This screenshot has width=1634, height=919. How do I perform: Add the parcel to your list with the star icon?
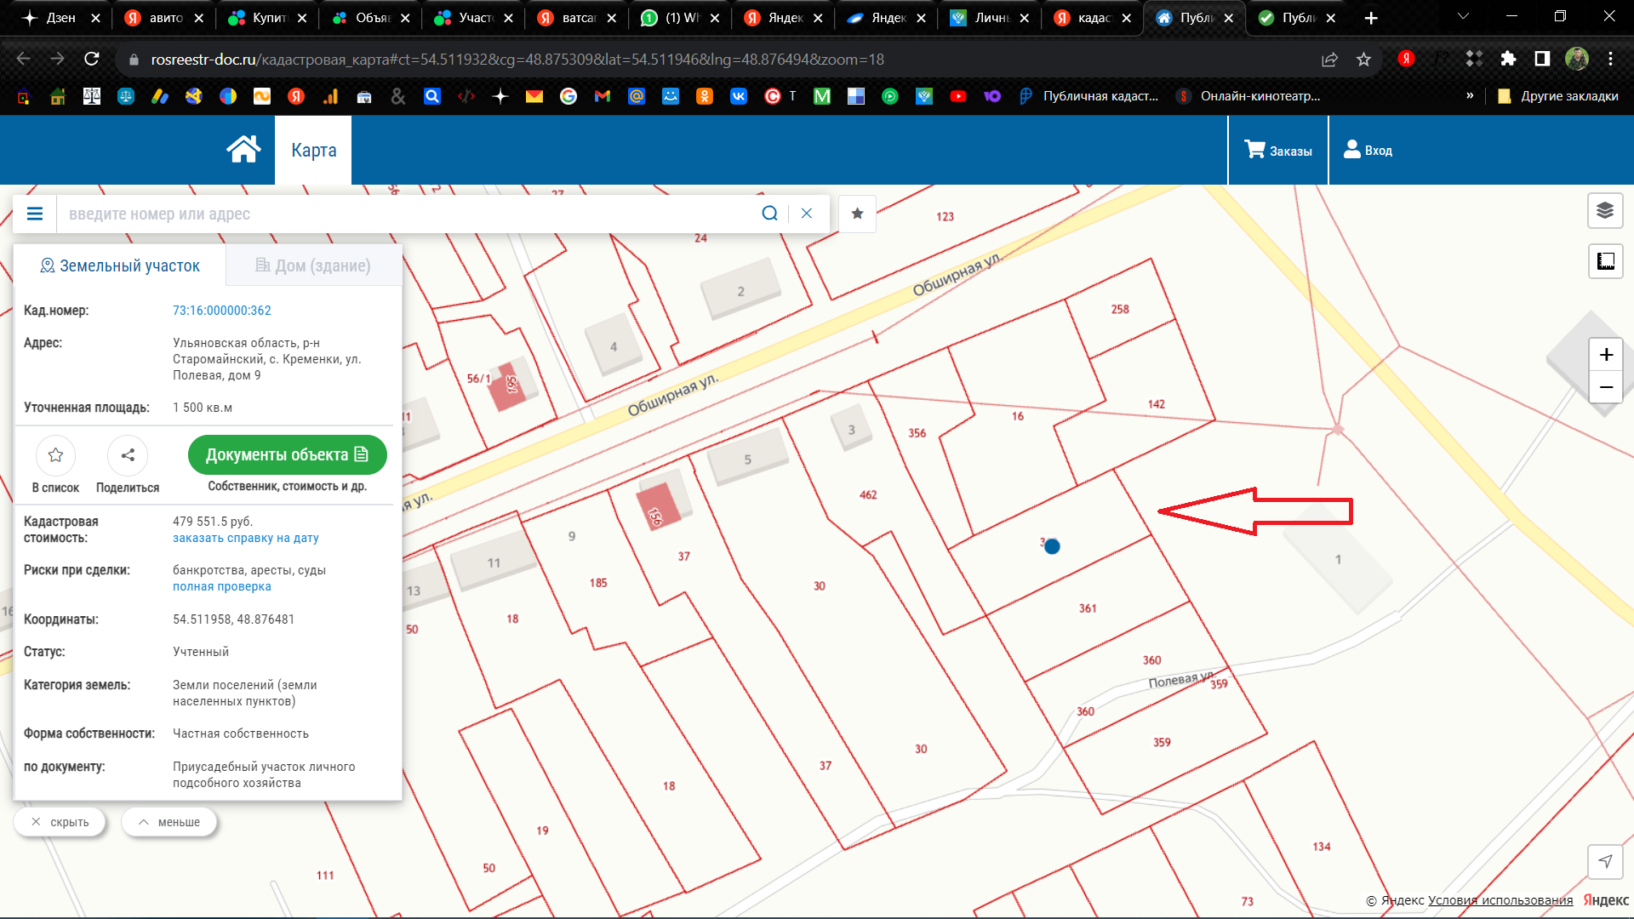click(55, 455)
